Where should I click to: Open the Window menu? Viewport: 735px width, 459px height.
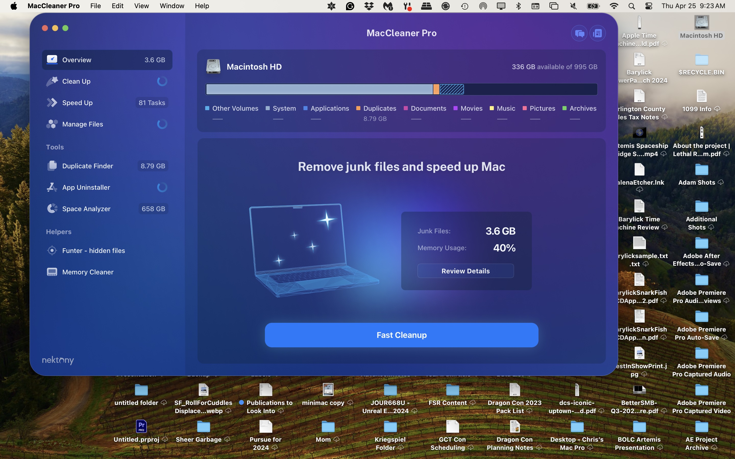(171, 6)
